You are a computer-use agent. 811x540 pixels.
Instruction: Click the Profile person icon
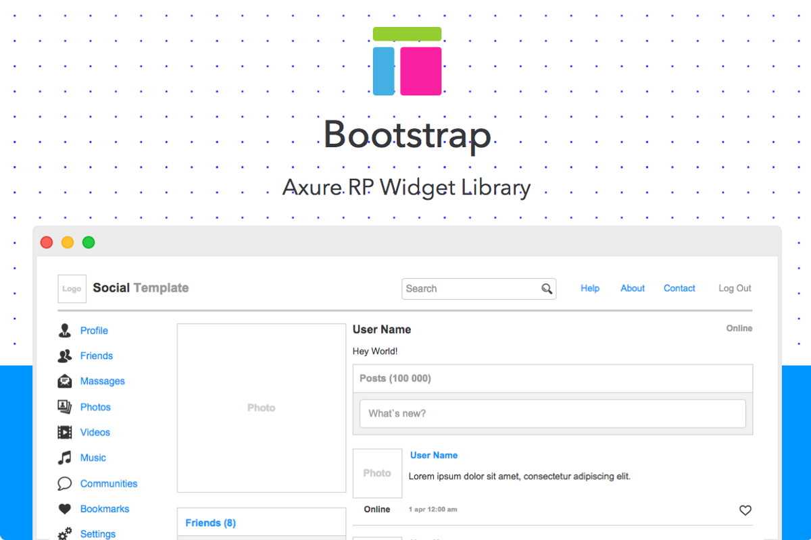pos(65,330)
